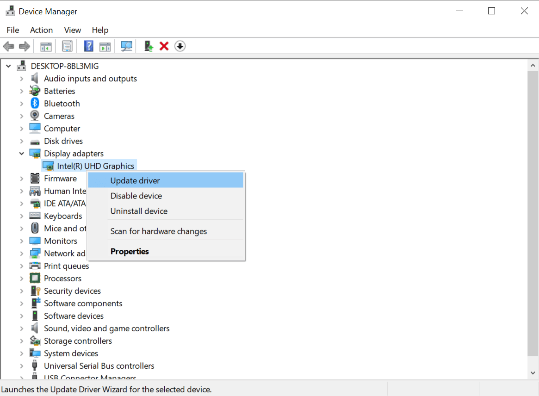Click the Disable device down-arrow toolbar icon
Viewport: 539px width, 396px height.
(x=180, y=46)
